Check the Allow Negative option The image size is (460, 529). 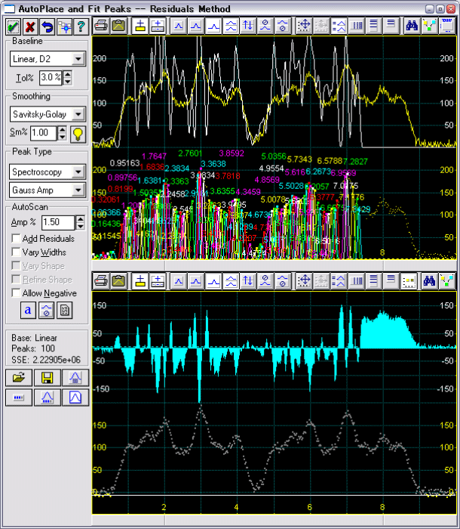tap(17, 293)
